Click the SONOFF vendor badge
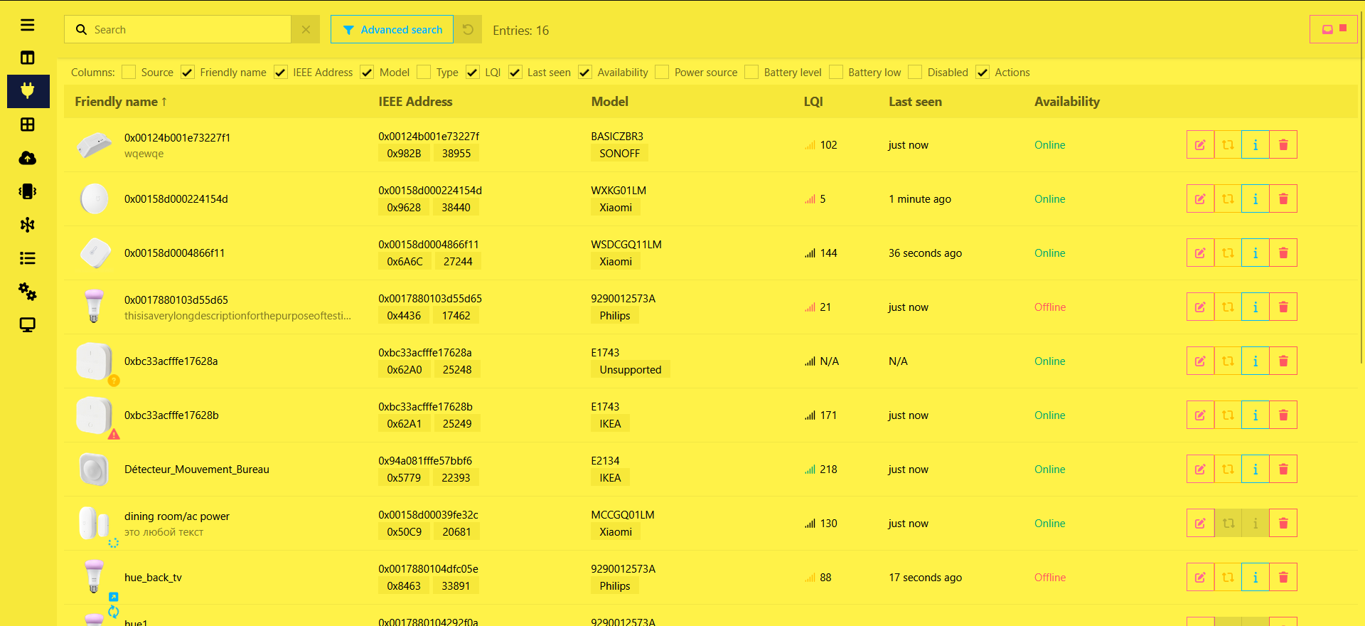This screenshot has width=1365, height=626. point(619,153)
